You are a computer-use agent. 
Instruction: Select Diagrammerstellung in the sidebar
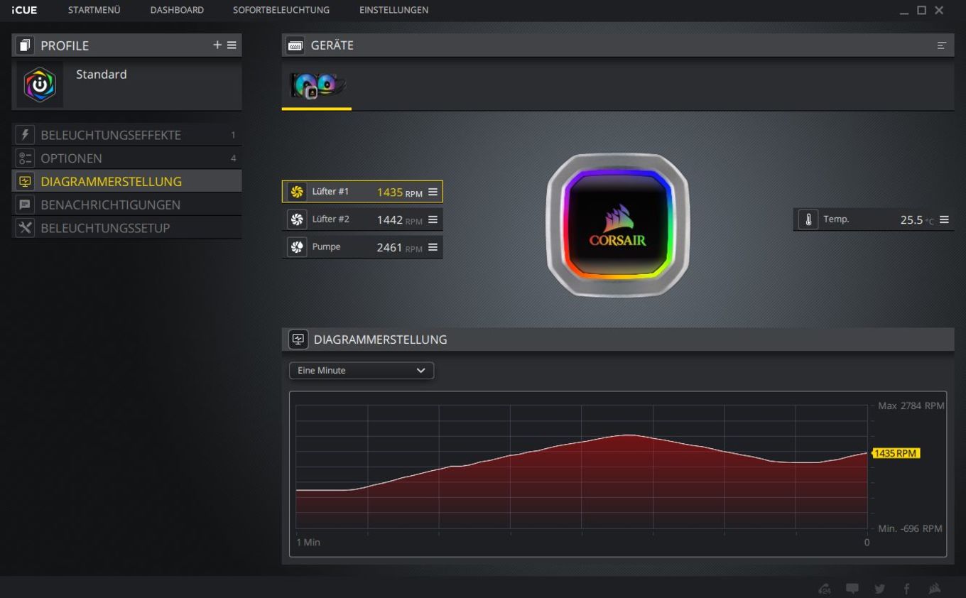tap(126, 181)
